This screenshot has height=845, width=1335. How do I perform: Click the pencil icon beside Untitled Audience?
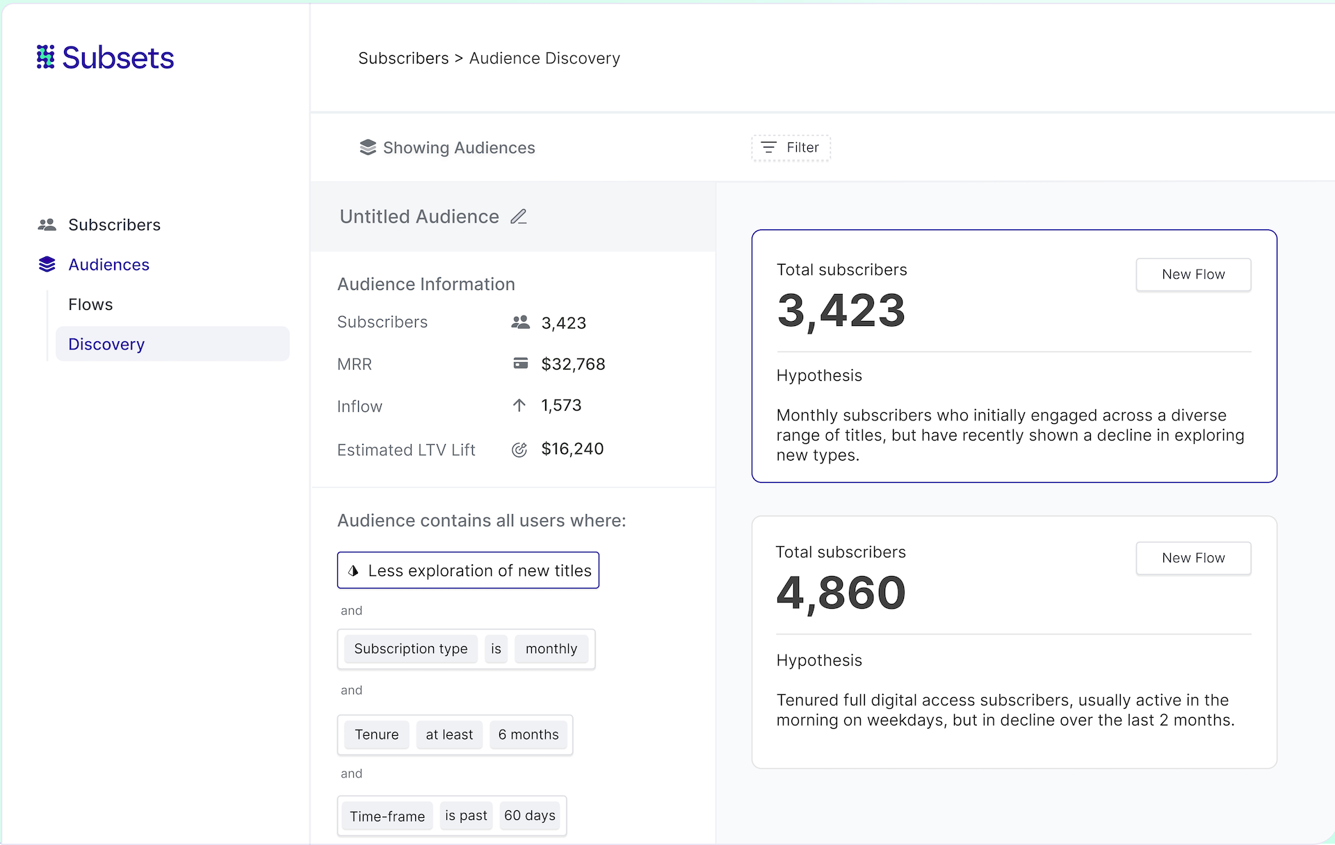pyautogui.click(x=519, y=217)
